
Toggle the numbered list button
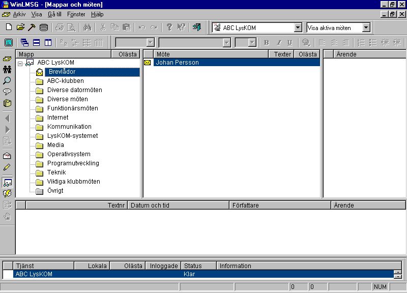(361, 43)
